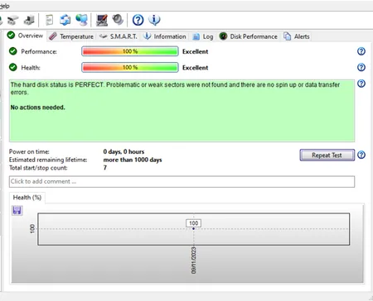
Task: Click the blue refresh arrows toolbar icon
Action: coord(65,20)
